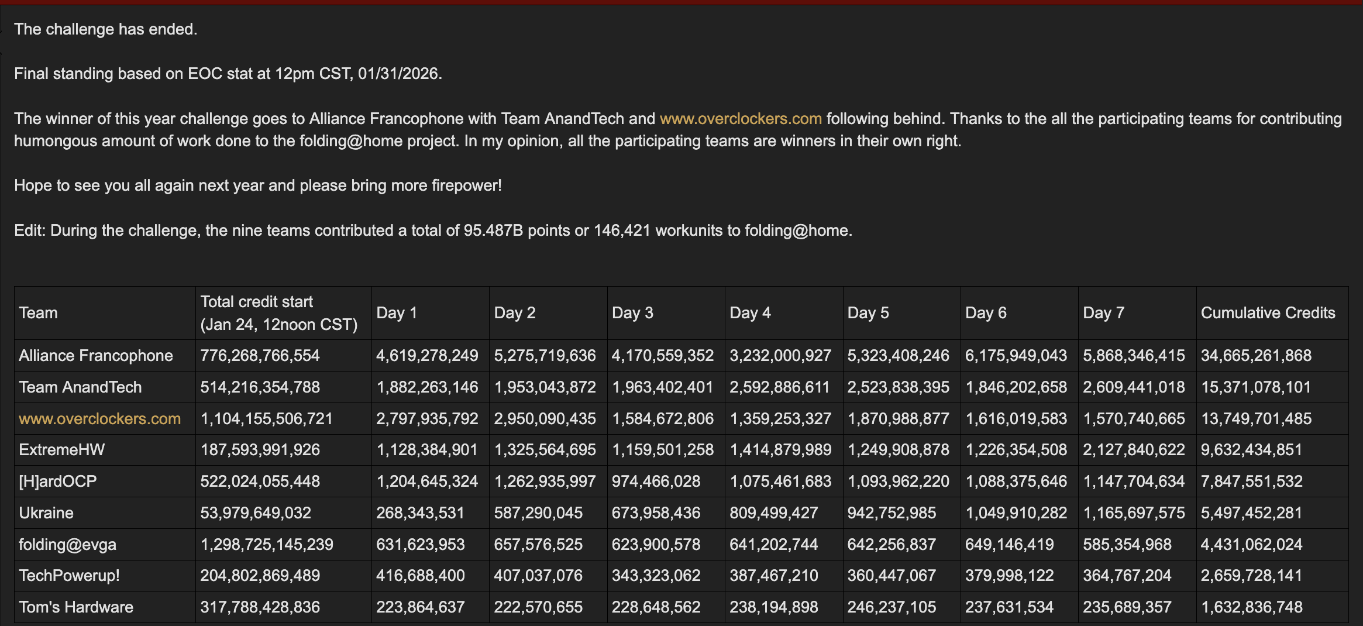Click the "Team" column header
Image resolution: width=1363 pixels, height=626 pixels.
pyautogui.click(x=38, y=313)
